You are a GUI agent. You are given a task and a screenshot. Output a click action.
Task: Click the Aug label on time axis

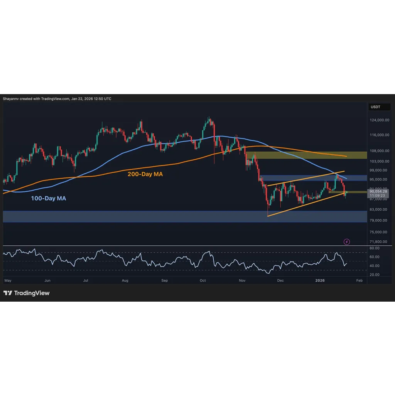125,281
